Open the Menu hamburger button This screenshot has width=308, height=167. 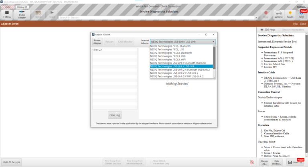point(7,14)
